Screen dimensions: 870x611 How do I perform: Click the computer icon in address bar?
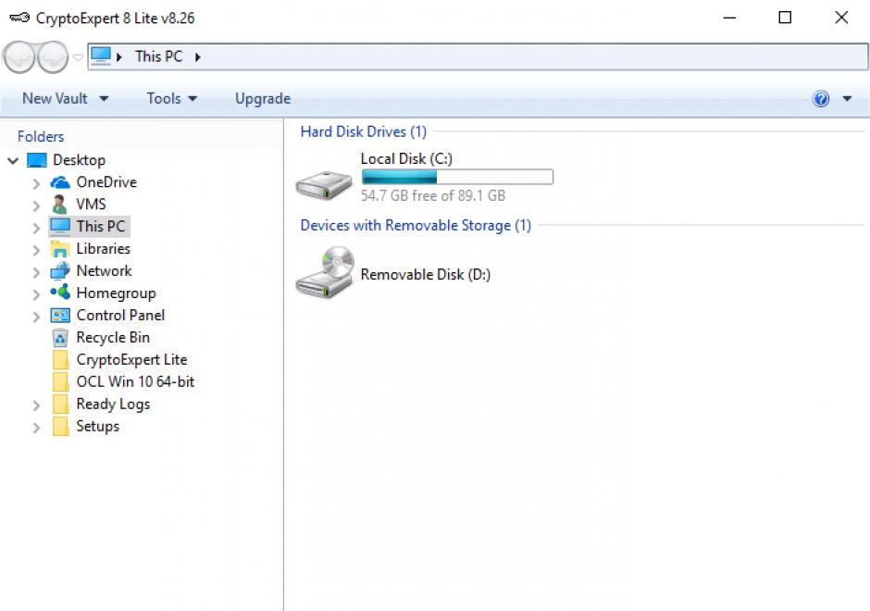tap(101, 56)
